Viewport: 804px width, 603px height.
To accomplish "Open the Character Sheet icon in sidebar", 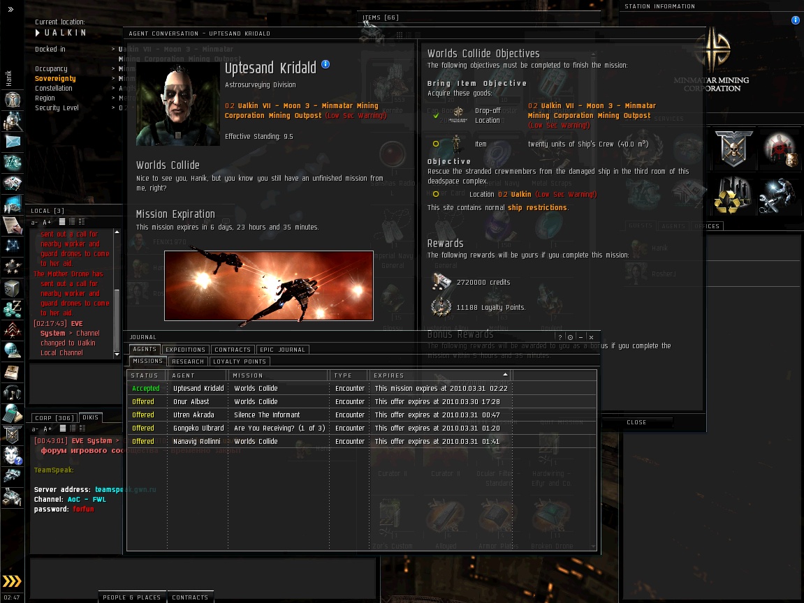I will 13,99.
